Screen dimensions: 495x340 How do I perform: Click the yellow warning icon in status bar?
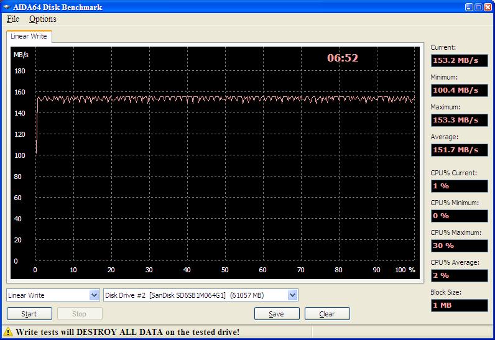pos(8,332)
